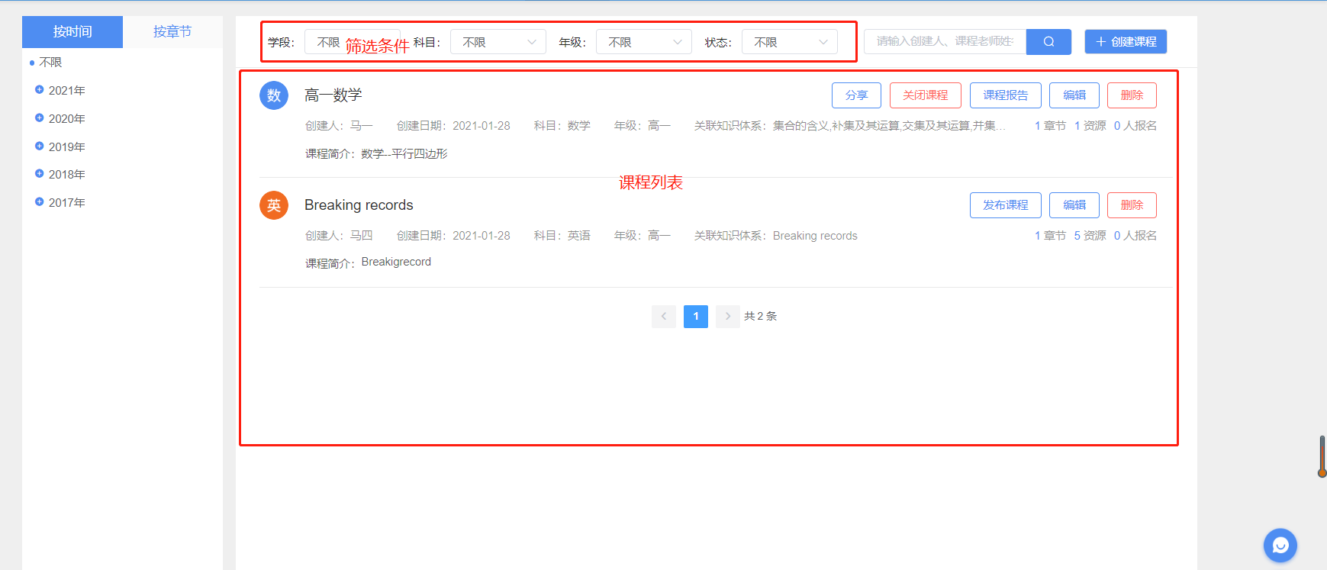Expand the 2018年 tree node plus icon
Viewport: 1327px width, 570px height.
(x=40, y=174)
